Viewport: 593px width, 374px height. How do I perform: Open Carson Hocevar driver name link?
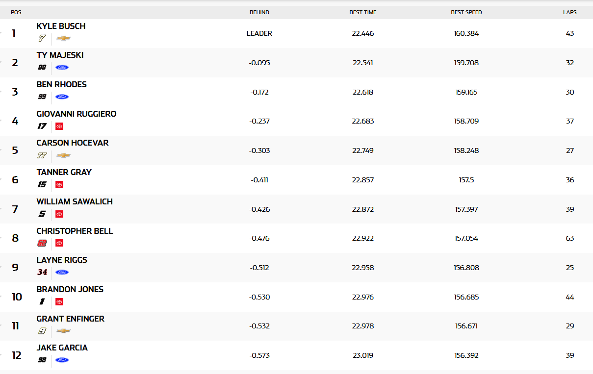(73, 143)
